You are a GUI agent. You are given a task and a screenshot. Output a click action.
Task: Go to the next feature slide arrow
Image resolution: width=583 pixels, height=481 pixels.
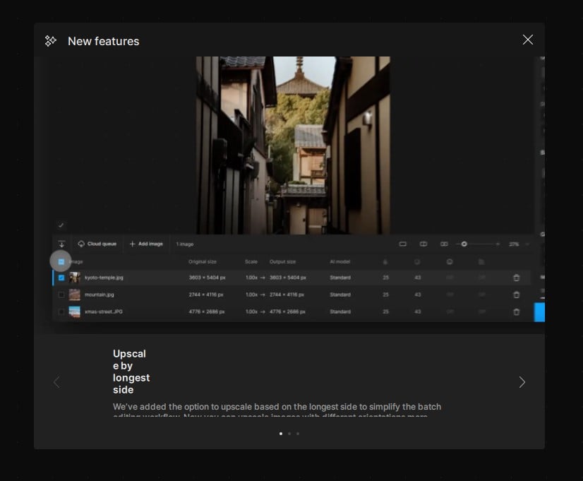click(x=522, y=382)
